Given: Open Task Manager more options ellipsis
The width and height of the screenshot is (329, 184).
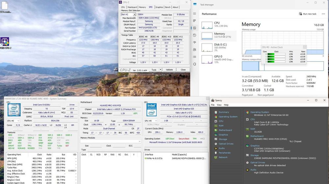Looking at the screenshot, I should [x=323, y=14].
